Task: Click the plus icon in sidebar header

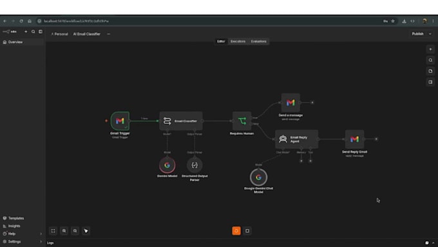Action: (x=26, y=32)
